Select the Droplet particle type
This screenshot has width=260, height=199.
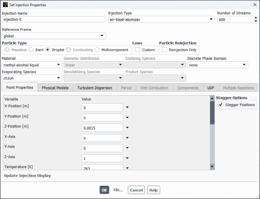(48, 50)
